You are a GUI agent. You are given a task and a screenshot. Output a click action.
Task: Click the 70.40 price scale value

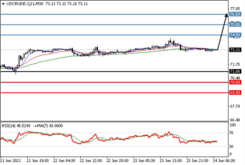point(235,78)
